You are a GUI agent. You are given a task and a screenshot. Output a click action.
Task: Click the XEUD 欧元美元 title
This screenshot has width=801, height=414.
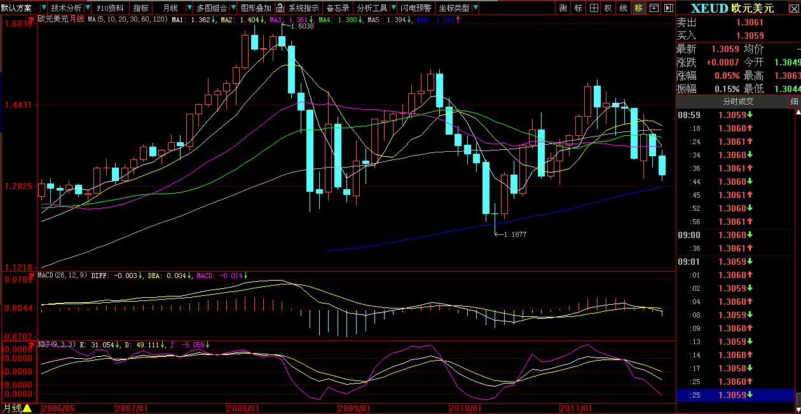(x=733, y=7)
